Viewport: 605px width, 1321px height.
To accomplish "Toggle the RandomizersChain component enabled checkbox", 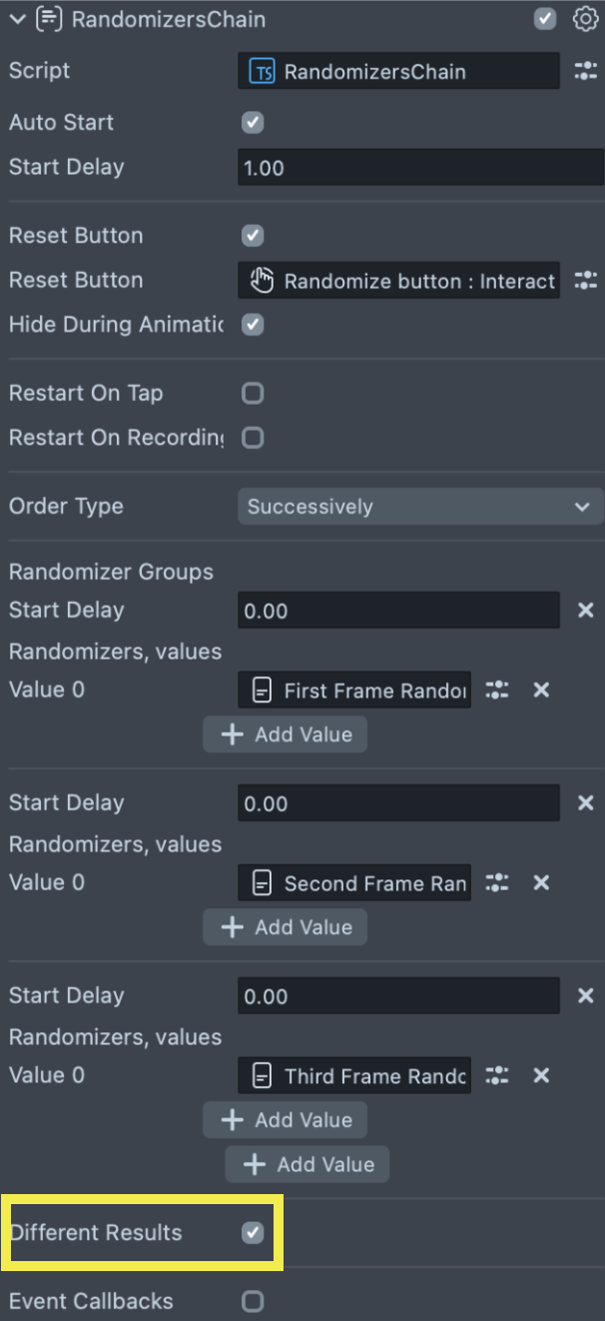I will click(x=545, y=19).
